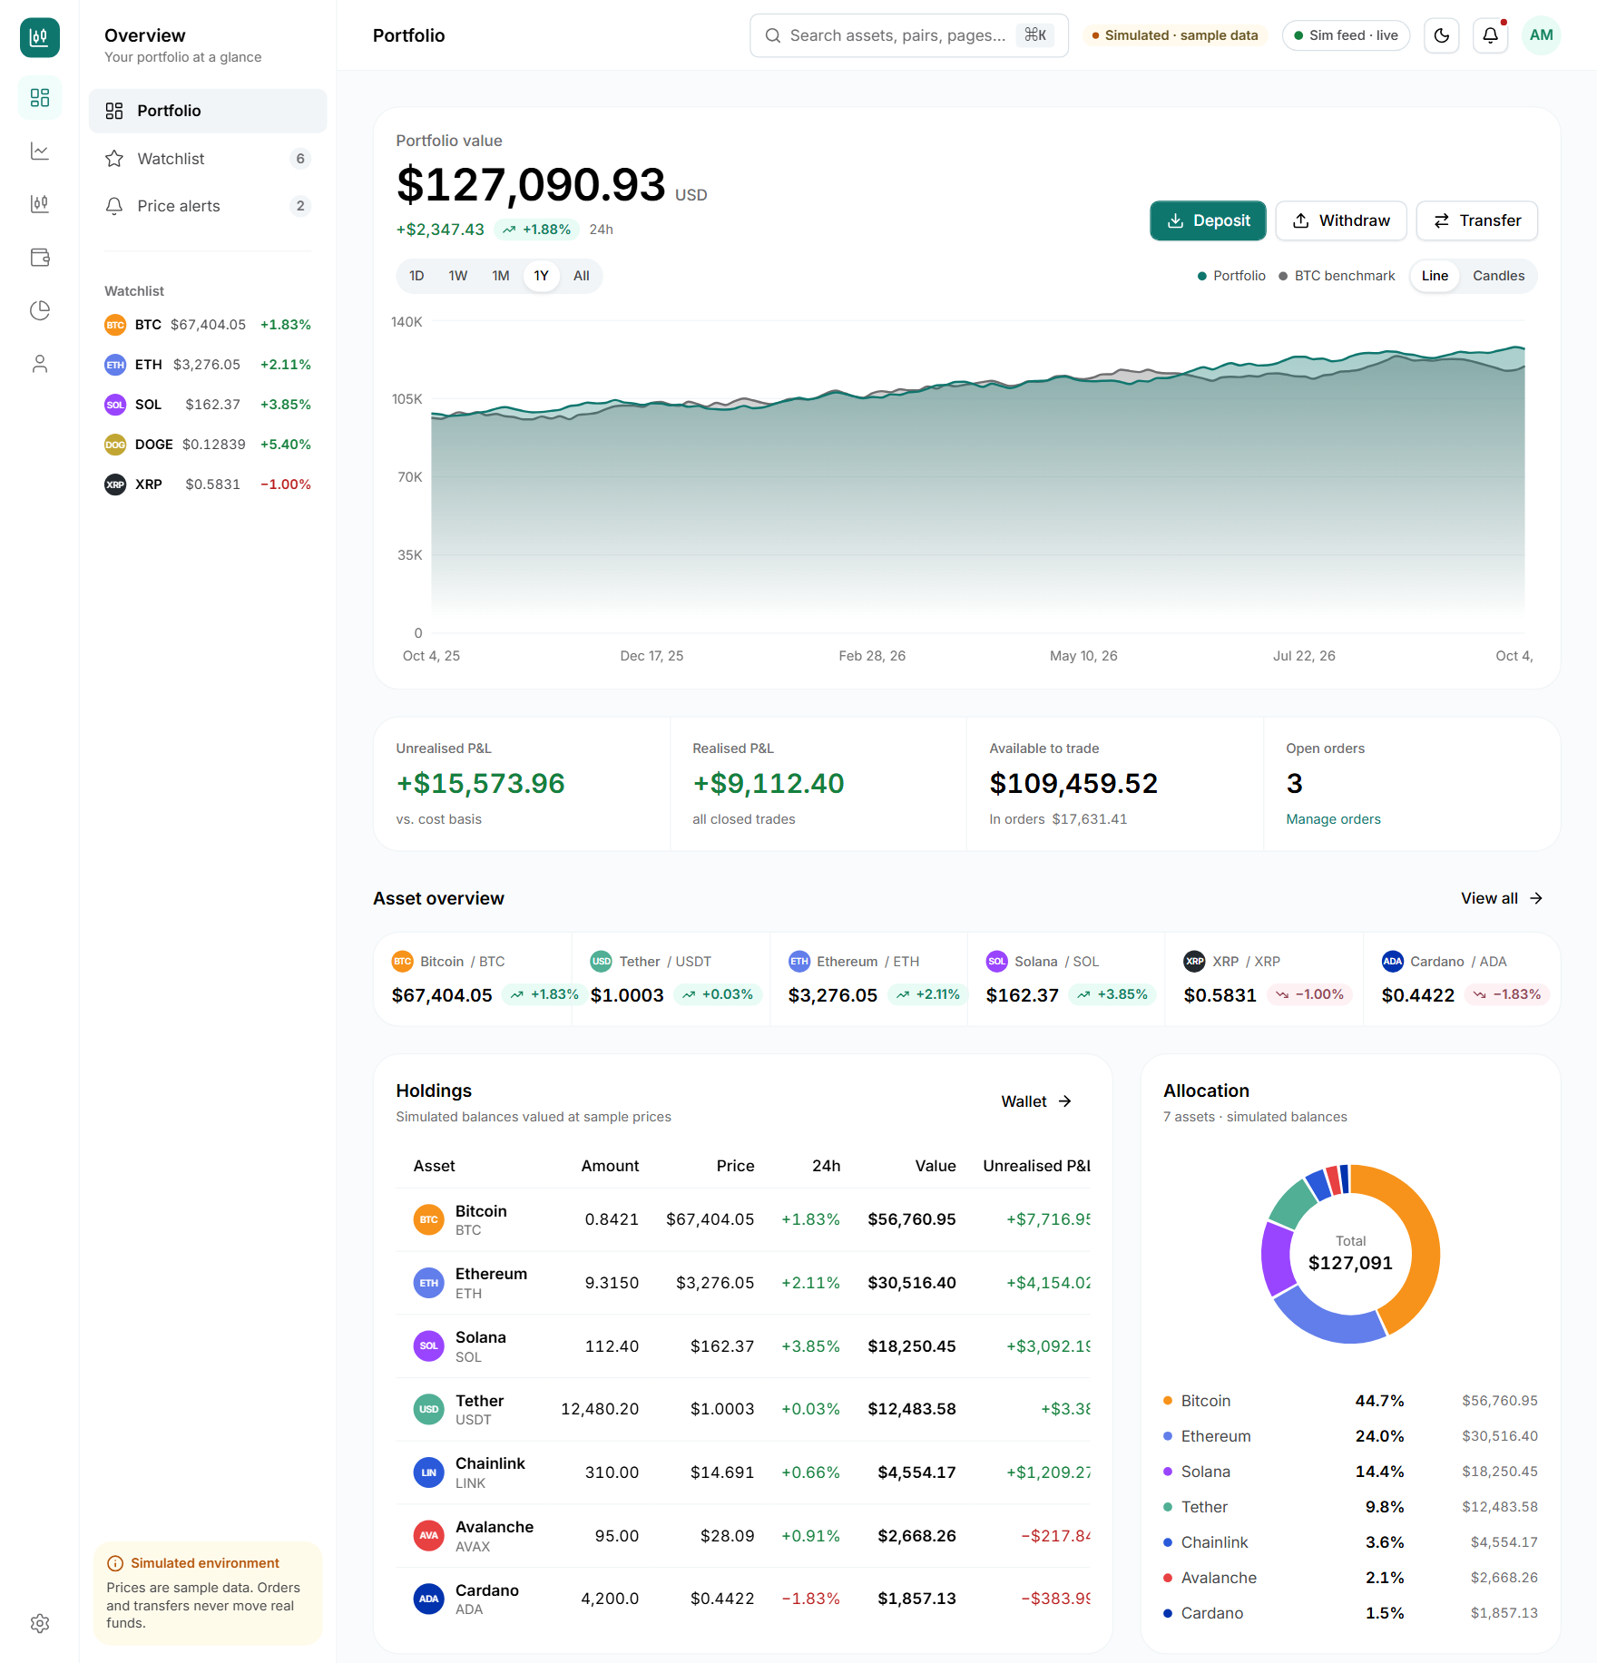Open Price alerts in the sidebar menu

click(208, 206)
